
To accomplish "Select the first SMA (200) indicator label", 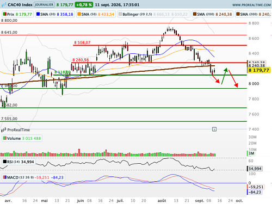I will pyautogui.click(x=213, y=14).
